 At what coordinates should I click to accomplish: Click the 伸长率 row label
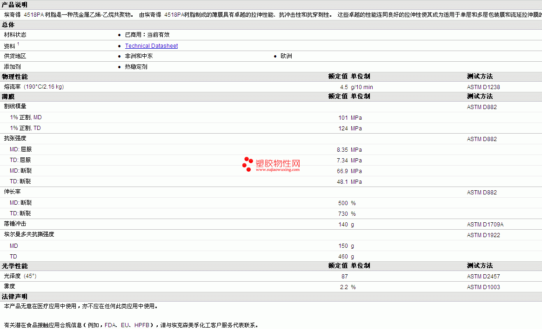pos(12,191)
